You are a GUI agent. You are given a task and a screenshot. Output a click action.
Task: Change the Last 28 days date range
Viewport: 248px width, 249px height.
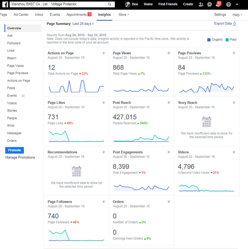[x=83, y=24]
